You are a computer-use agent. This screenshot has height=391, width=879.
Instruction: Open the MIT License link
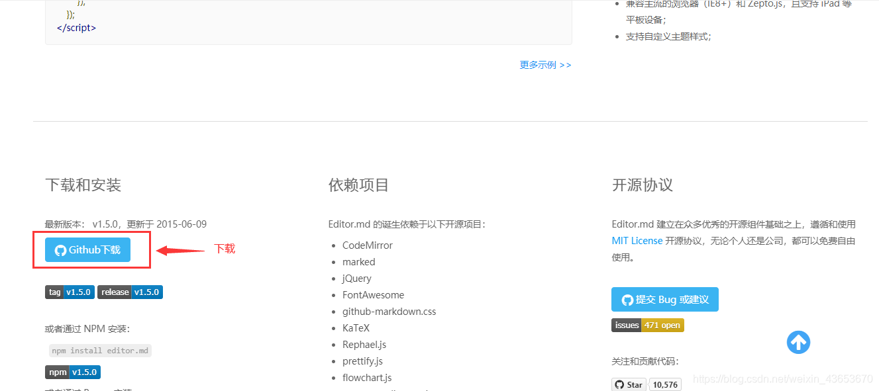pos(637,241)
